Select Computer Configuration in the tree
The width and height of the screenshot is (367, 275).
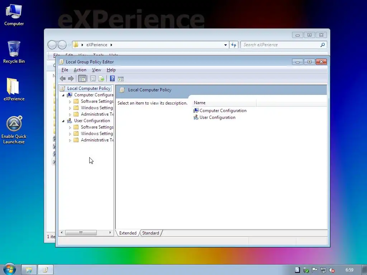point(94,95)
